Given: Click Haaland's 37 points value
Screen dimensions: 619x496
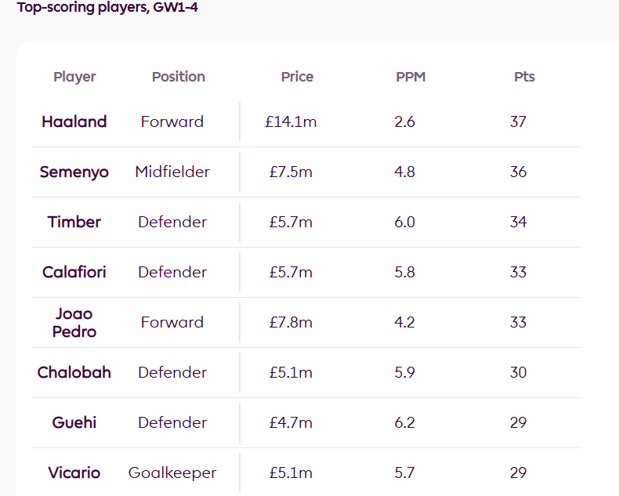Looking at the screenshot, I should point(518,121).
